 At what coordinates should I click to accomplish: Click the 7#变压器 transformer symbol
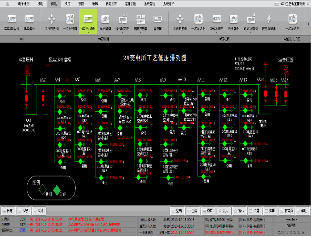coord(27,71)
